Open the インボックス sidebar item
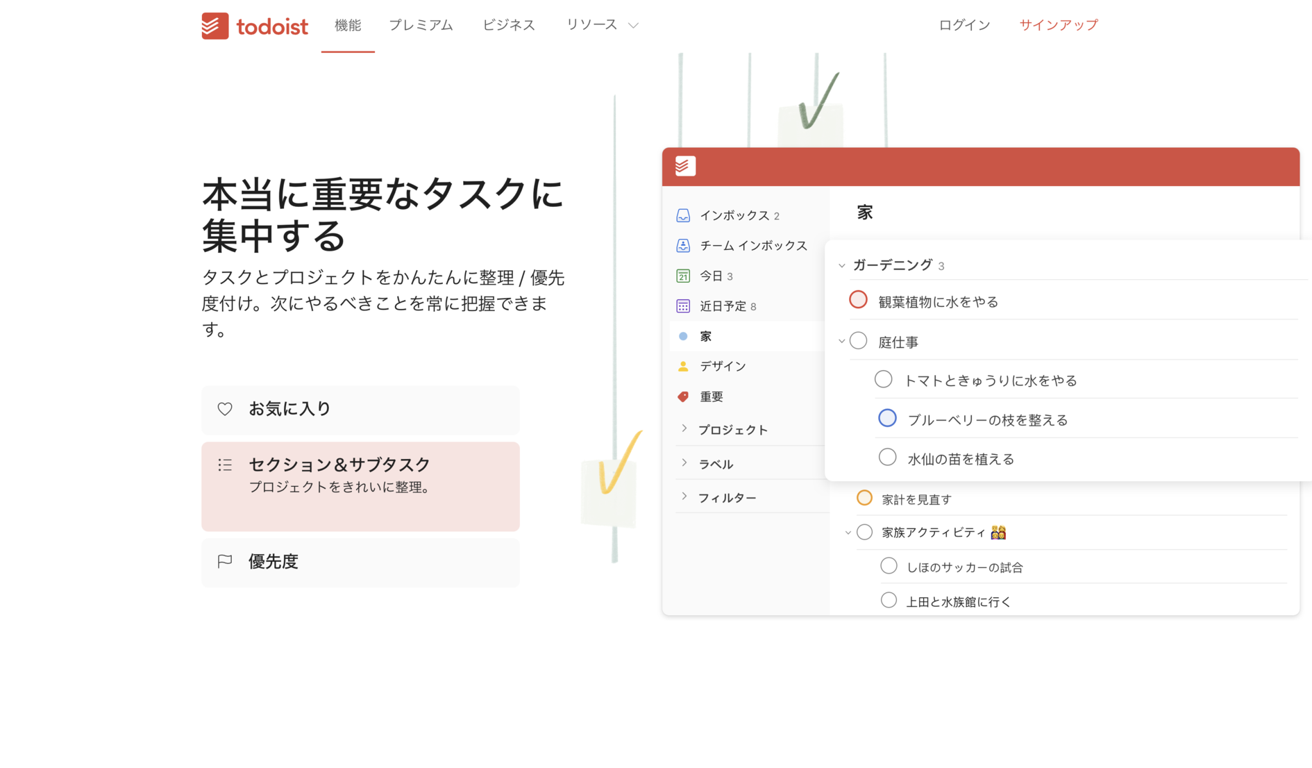This screenshot has width=1312, height=768. (683, 215)
